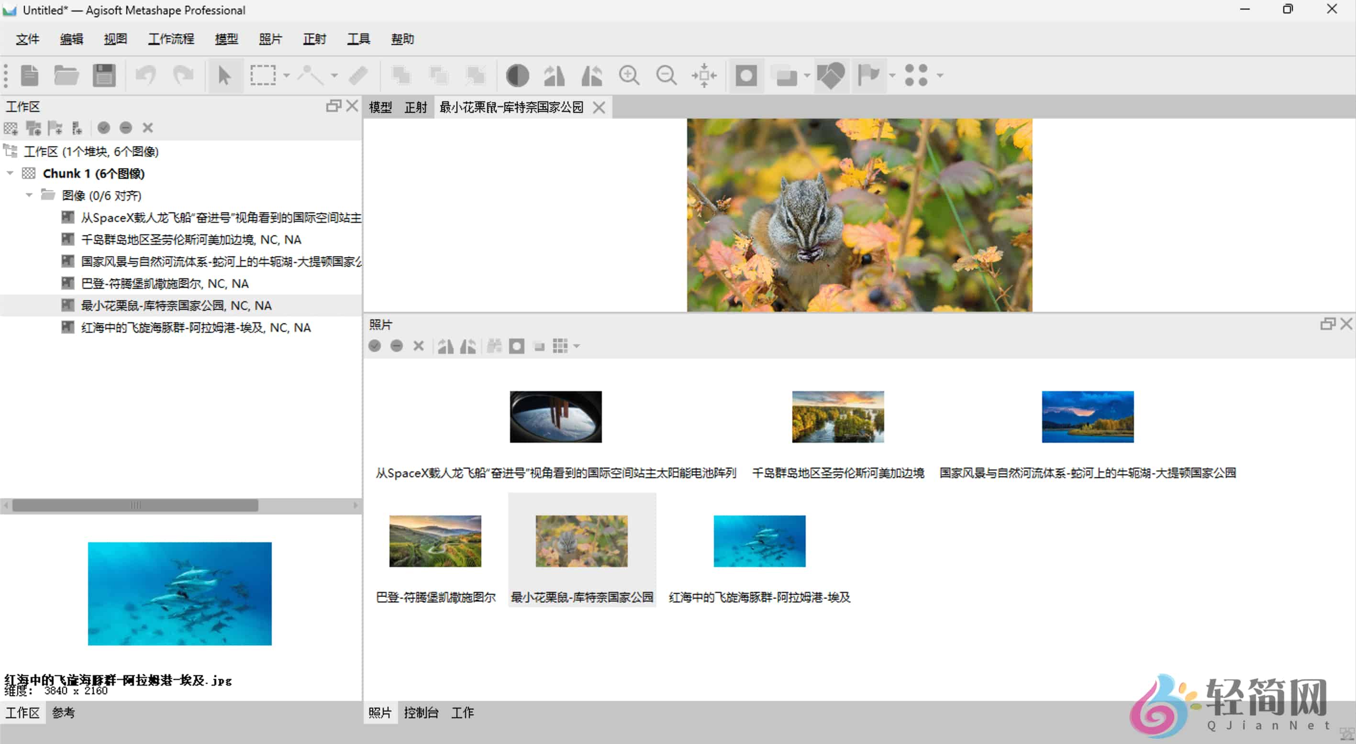Click the reset view fit icon
Image resolution: width=1356 pixels, height=744 pixels.
point(704,75)
